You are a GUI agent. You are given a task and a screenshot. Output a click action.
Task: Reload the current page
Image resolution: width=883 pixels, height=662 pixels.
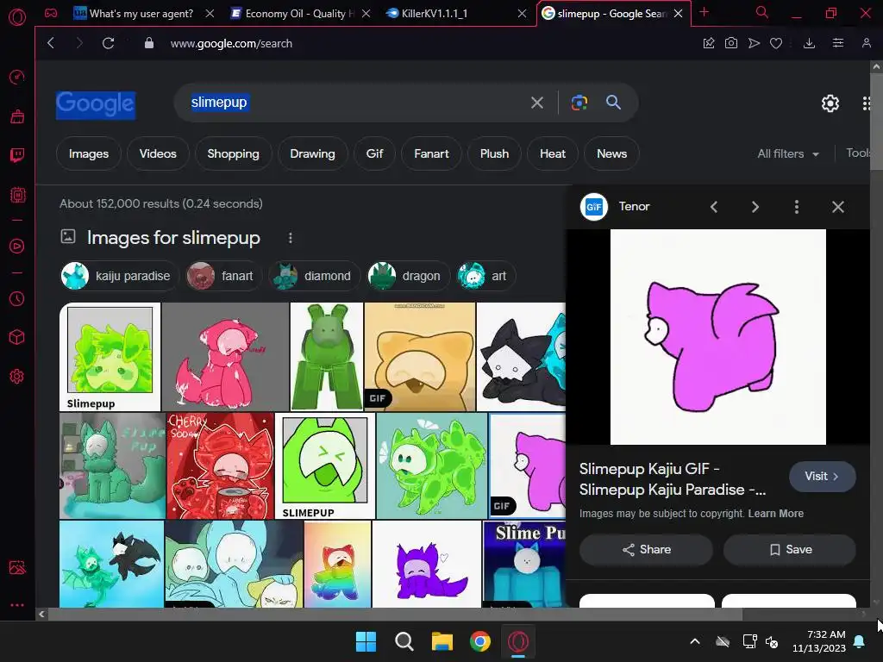tap(108, 43)
